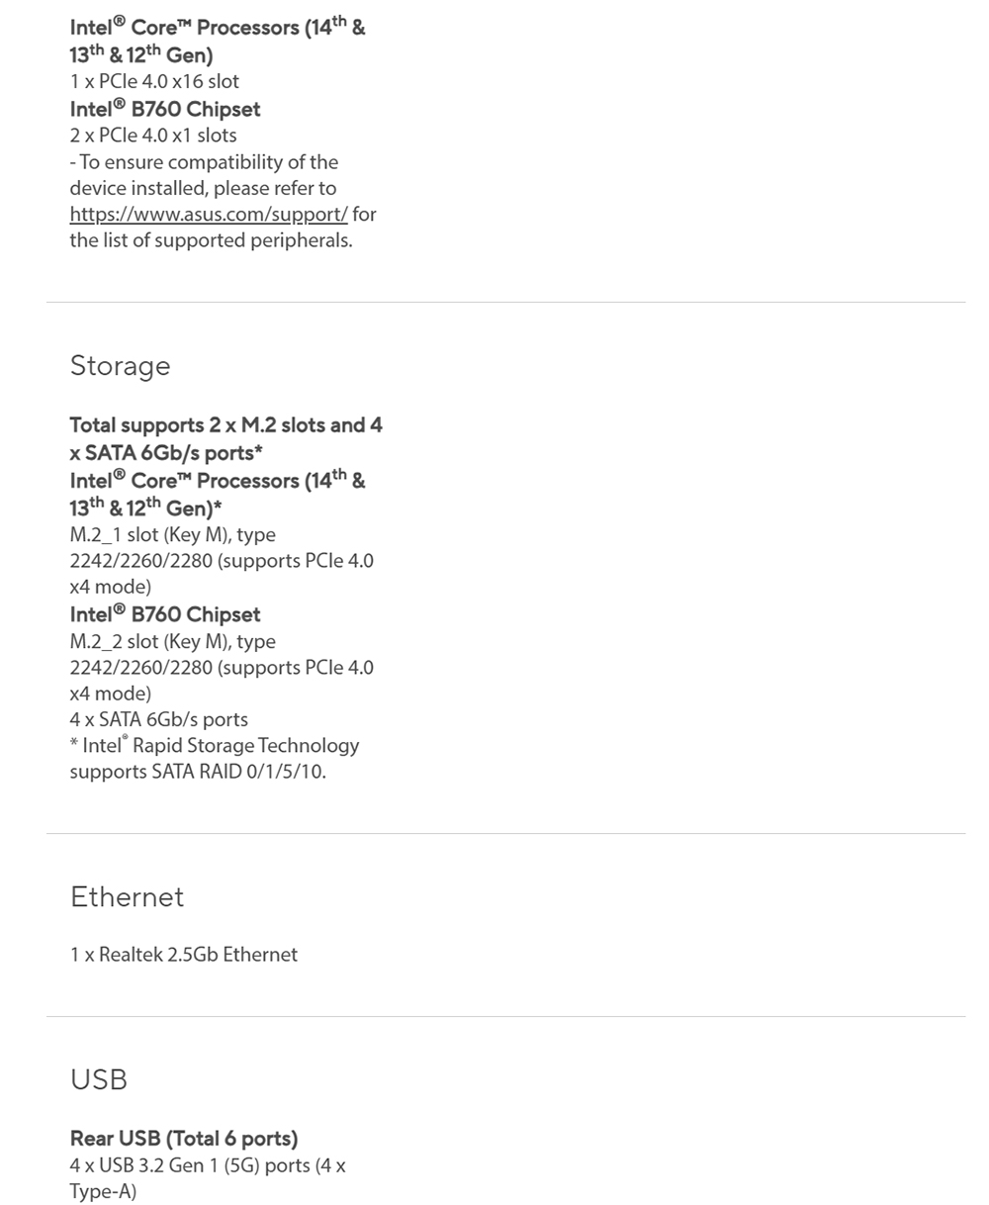The height and width of the screenshot is (1205, 989).
Task: Click the To ensure compatibility note line
Action: (204, 162)
